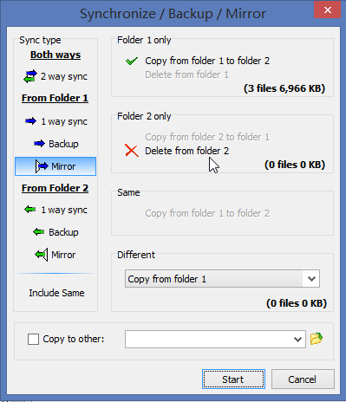Toggle the Include Same option
The width and height of the screenshot is (346, 402).
point(56,293)
